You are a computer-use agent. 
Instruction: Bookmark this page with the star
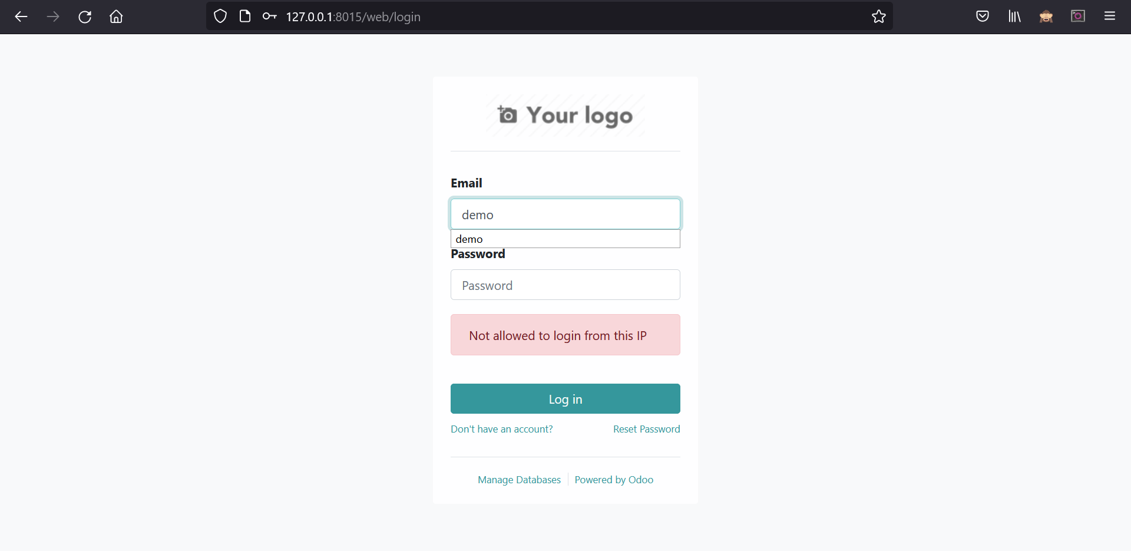pos(879,17)
